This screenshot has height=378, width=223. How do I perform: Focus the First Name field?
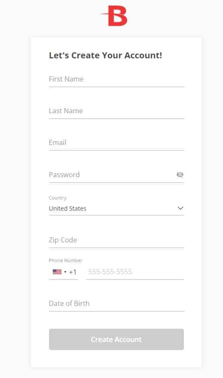[116, 79]
